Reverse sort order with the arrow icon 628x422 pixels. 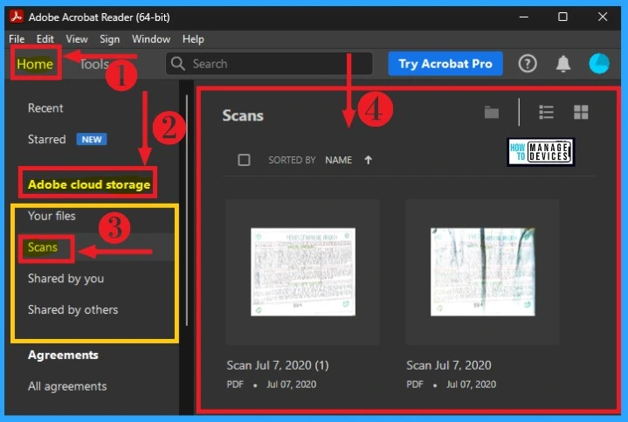(368, 160)
